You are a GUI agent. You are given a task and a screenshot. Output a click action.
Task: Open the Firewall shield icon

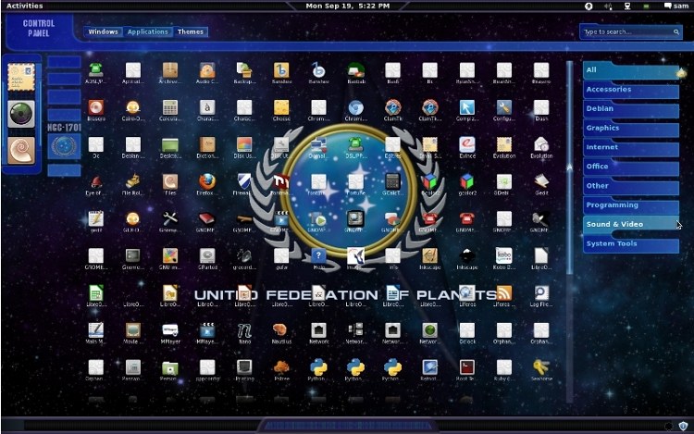tap(244, 181)
